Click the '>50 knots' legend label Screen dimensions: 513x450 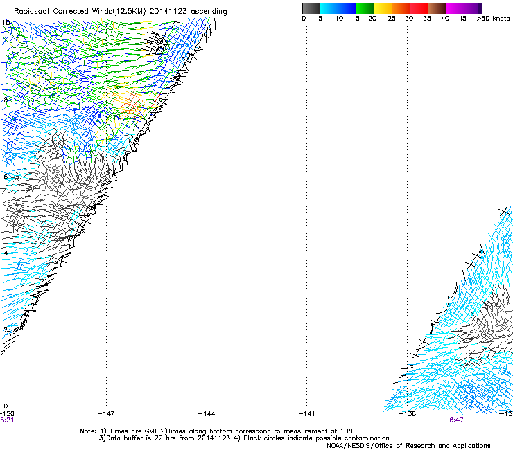pyautogui.click(x=493, y=19)
